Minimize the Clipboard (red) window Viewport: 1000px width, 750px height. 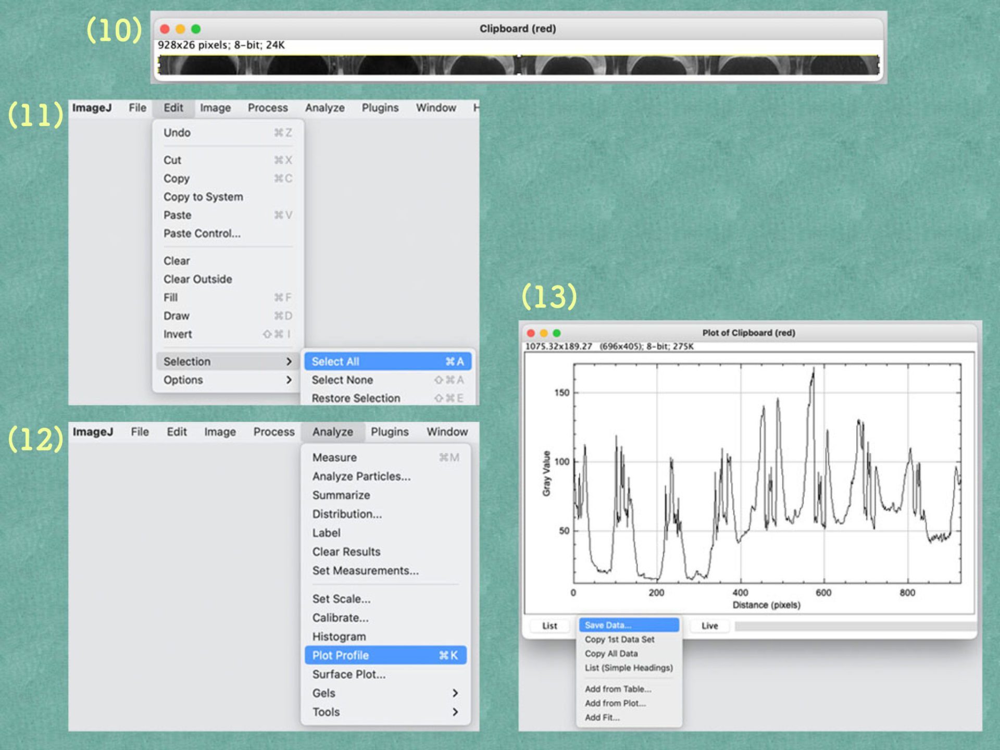tap(180, 29)
